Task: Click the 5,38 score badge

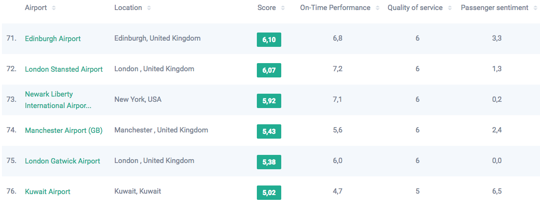Action: [x=269, y=162]
